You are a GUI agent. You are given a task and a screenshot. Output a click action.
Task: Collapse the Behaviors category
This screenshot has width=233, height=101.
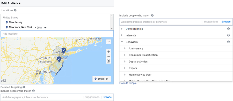122,42
